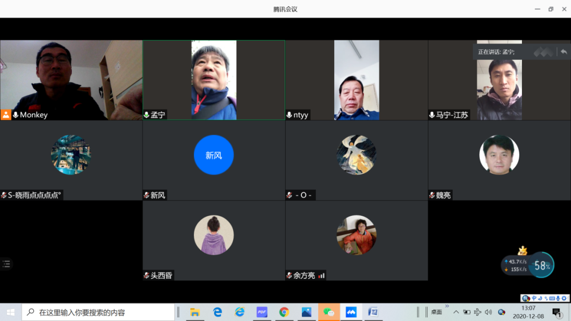The width and height of the screenshot is (571, 321).
Task: Open Tencent Meeting from the taskbar
Action: coord(351,312)
